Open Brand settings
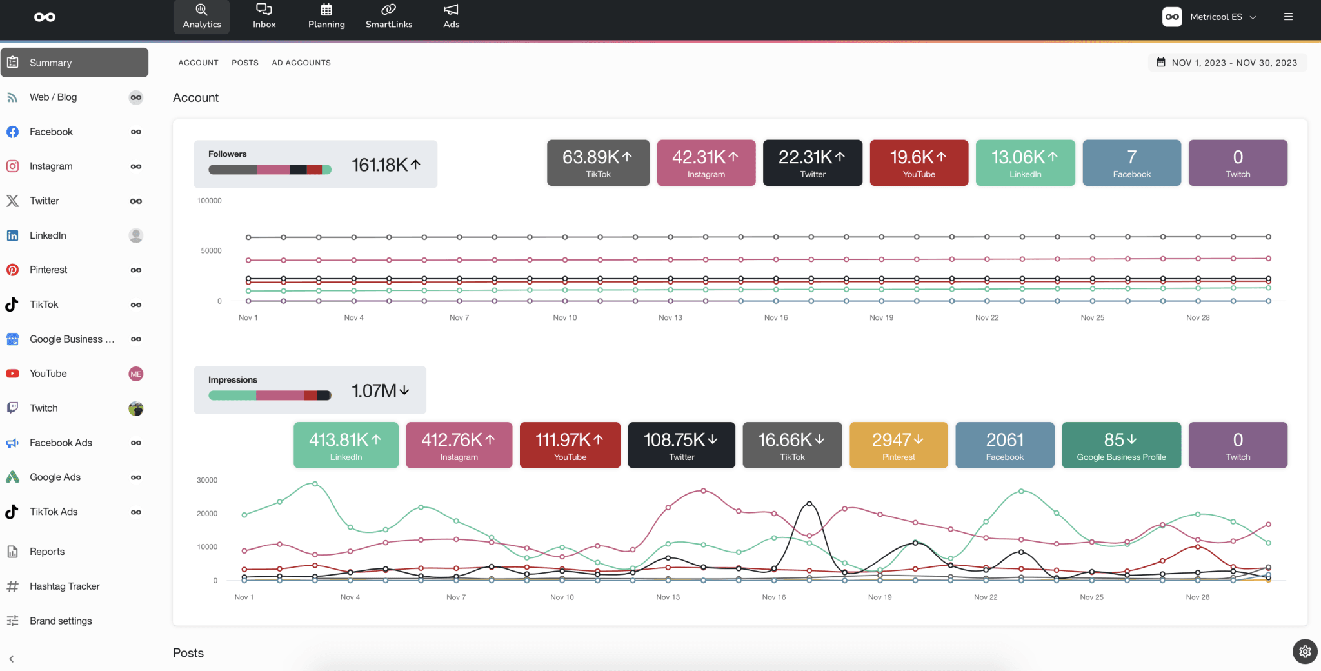The image size is (1321, 671). 61,620
